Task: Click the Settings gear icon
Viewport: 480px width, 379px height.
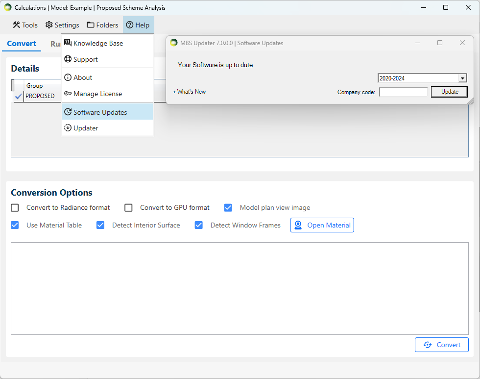Action: point(49,25)
